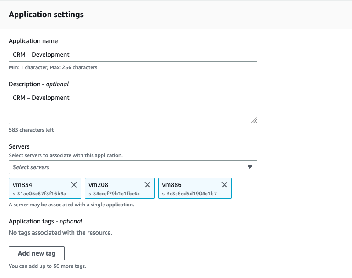Click the Description textarea resize handle
Screen dimensions: 352x278
[x=254, y=120]
